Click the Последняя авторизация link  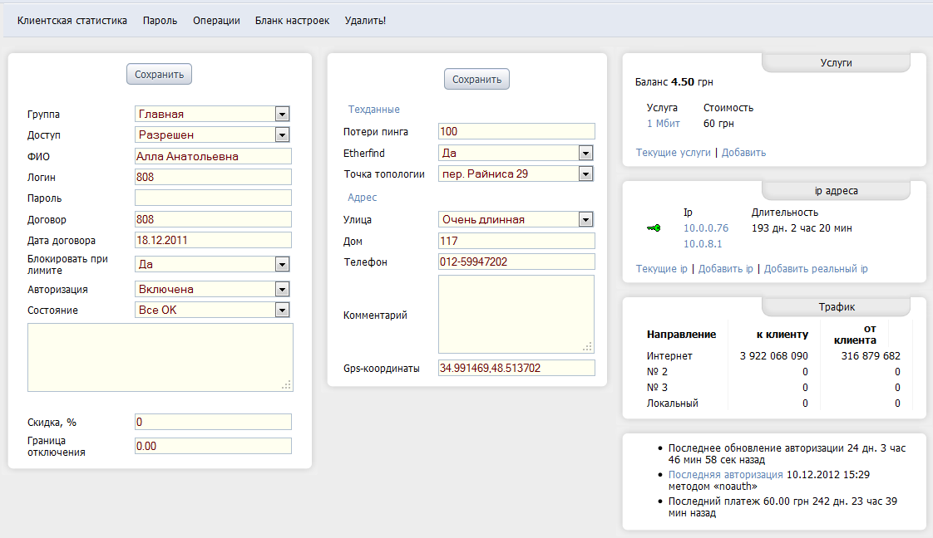[725, 475]
